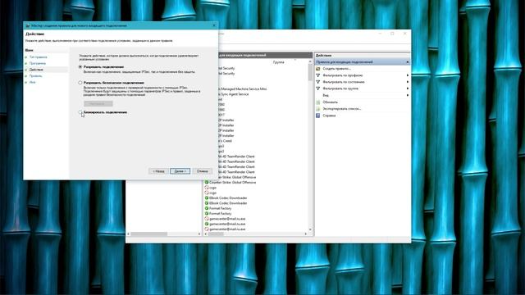Image resolution: width=525 pixels, height=295 pixels.
Task: Select Managed Machine Service Mini rule row
Action: pos(244,89)
